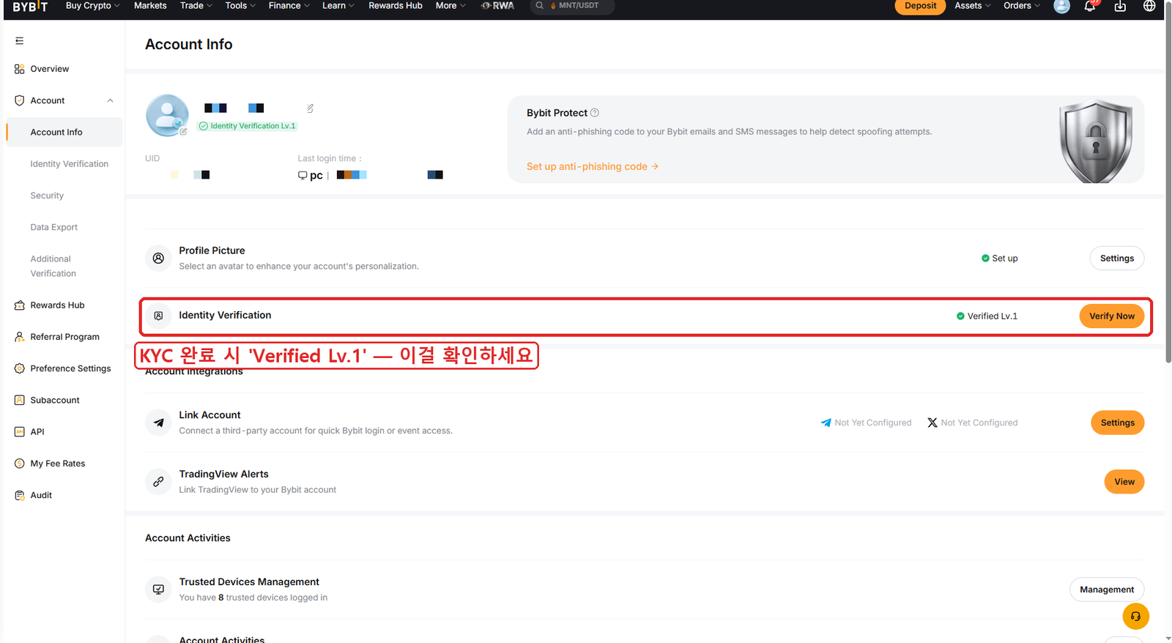Open RWA in top navigation
1172x643 pixels.
pos(497,6)
